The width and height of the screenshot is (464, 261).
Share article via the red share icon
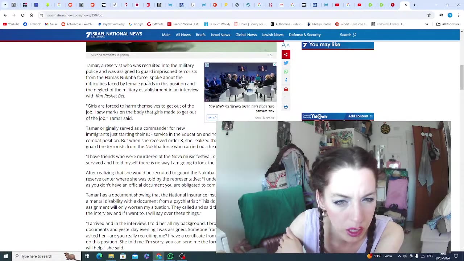click(286, 54)
